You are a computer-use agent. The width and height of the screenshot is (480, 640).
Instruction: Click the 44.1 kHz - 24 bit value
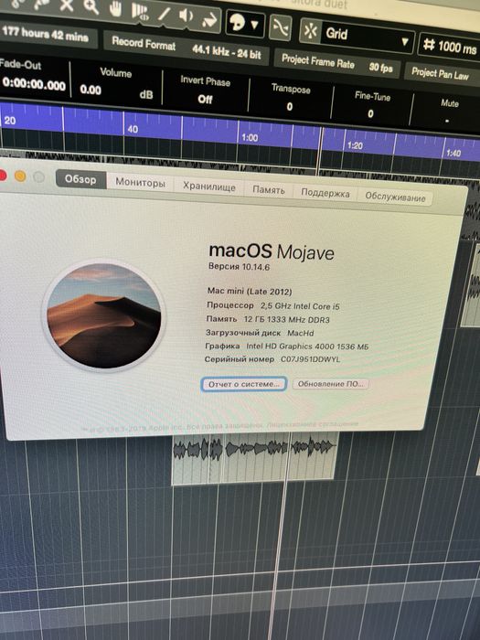(x=227, y=51)
